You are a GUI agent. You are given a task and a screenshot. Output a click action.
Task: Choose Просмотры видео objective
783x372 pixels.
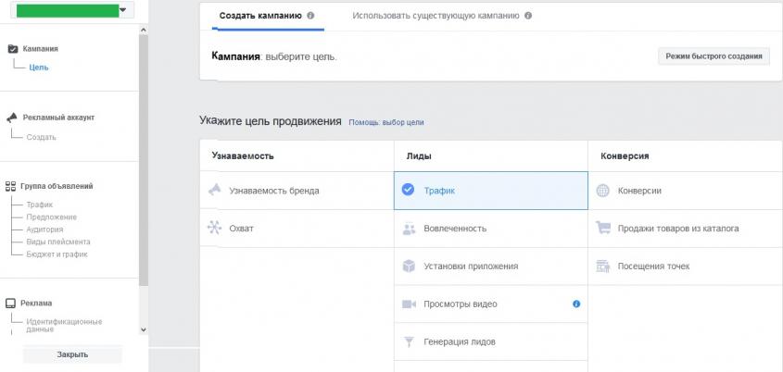pos(491,304)
